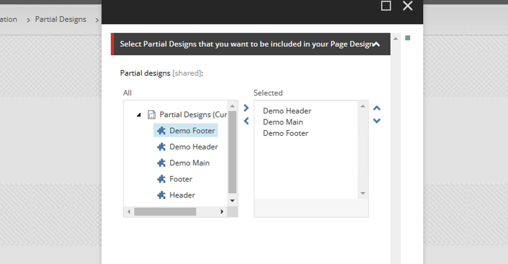Click the All tree horizontal scrollbar right arrow
Screen dimensions: 508x264
point(222,212)
